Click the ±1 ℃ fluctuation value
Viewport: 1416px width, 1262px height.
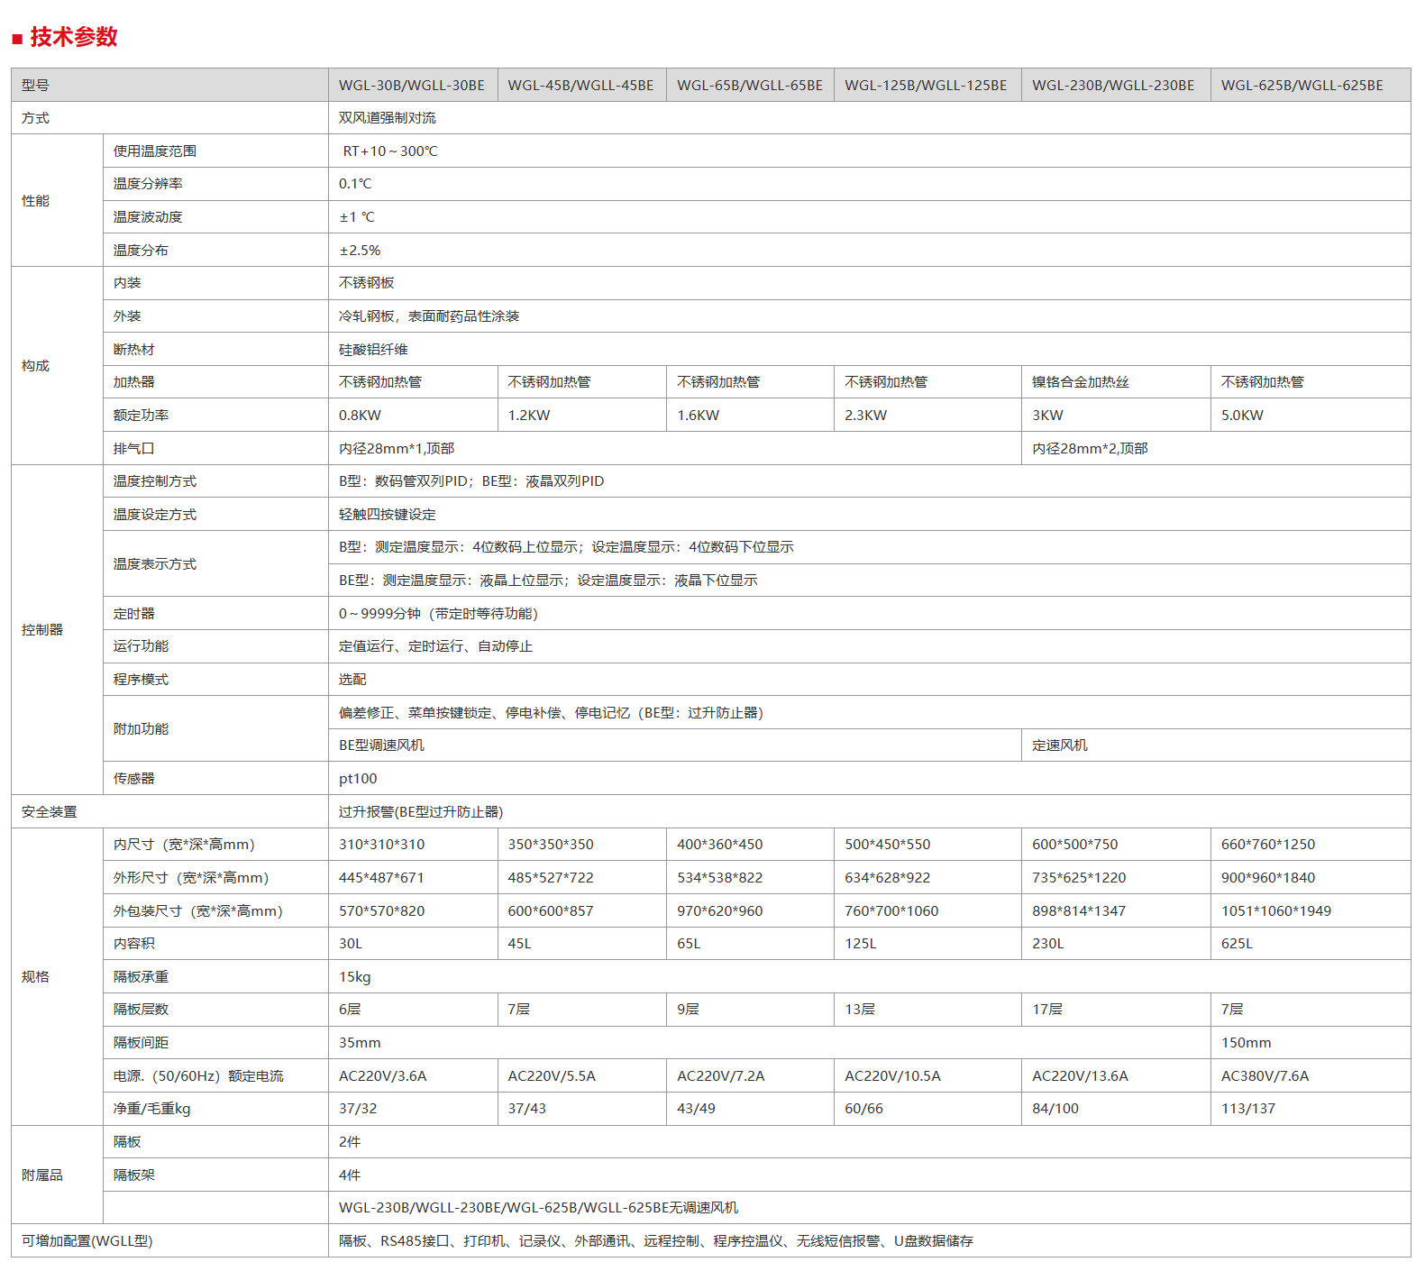[357, 217]
